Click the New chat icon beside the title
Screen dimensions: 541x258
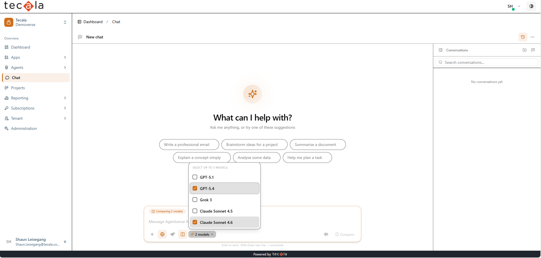point(80,37)
